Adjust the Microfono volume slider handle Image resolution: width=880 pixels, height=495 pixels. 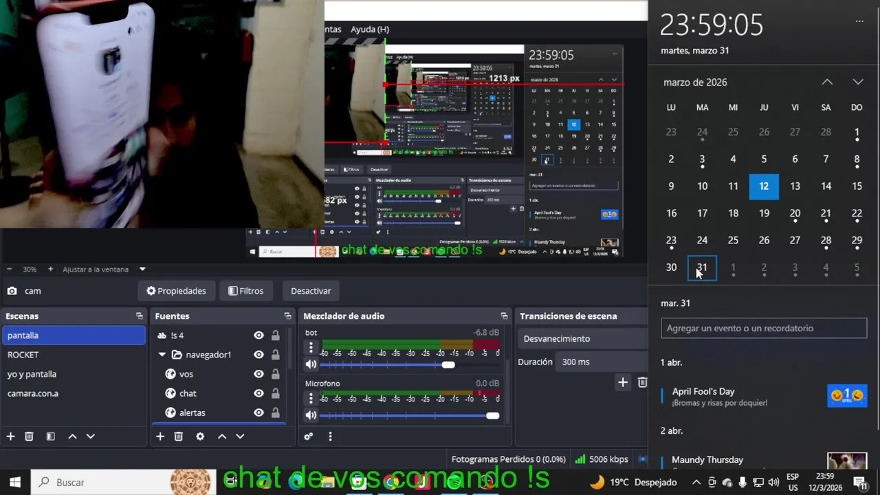click(492, 415)
